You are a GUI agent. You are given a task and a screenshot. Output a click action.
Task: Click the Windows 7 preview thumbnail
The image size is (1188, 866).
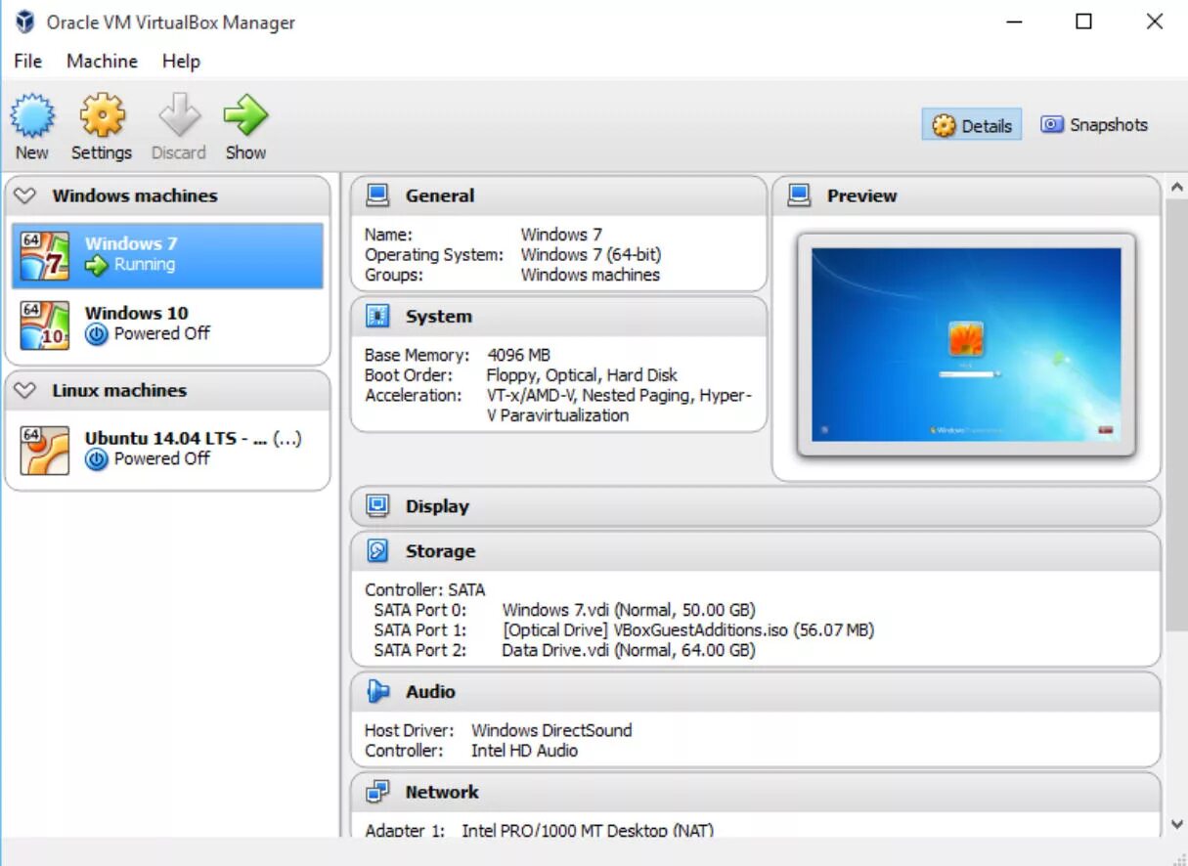point(966,344)
